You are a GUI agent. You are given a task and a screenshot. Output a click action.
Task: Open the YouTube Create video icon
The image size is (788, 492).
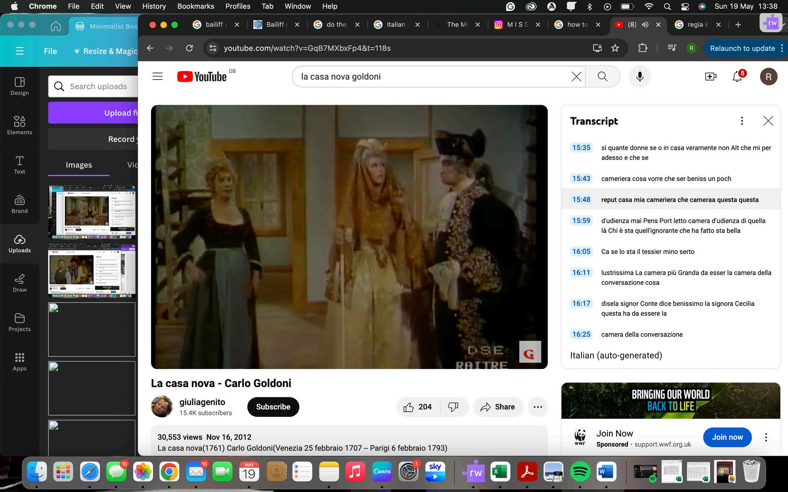[x=710, y=77]
